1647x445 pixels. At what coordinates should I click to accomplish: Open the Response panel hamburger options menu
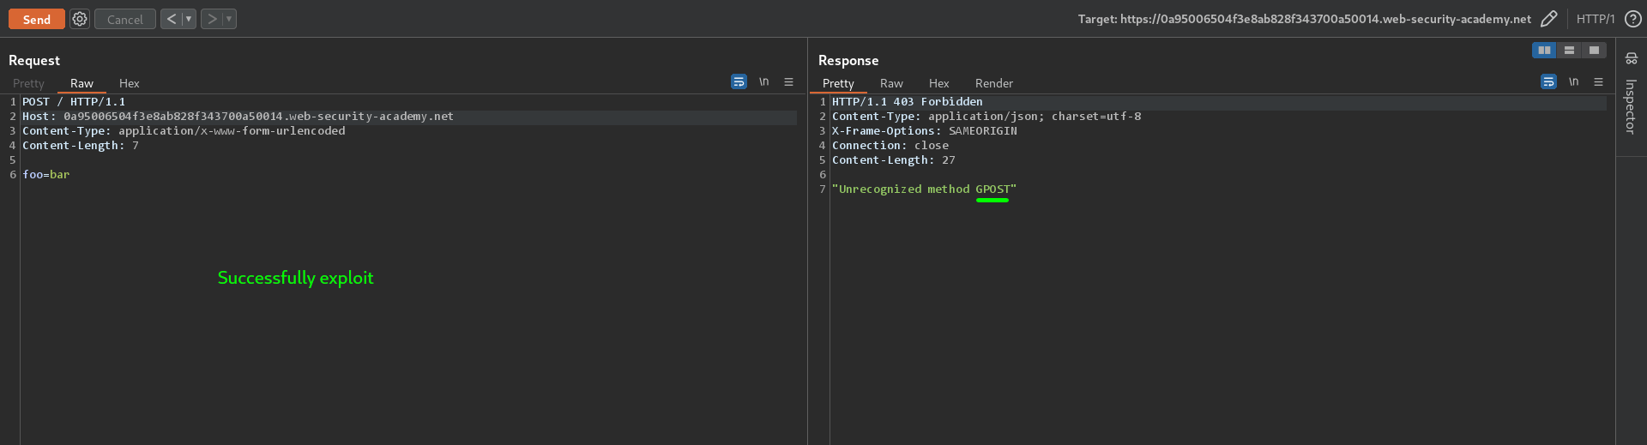1598,82
